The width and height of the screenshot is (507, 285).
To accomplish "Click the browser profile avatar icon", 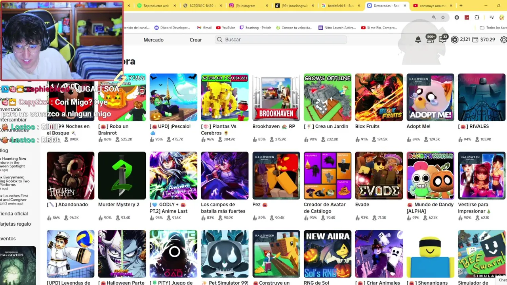I will tap(502, 17).
